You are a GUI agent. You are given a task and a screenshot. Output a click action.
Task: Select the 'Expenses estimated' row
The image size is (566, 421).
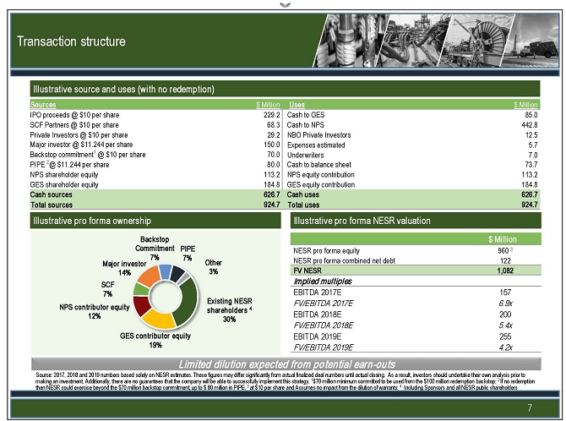point(412,145)
